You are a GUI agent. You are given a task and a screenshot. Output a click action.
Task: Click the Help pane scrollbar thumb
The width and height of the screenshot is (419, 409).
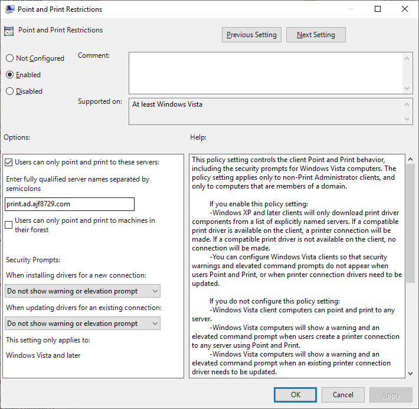pos(411,223)
